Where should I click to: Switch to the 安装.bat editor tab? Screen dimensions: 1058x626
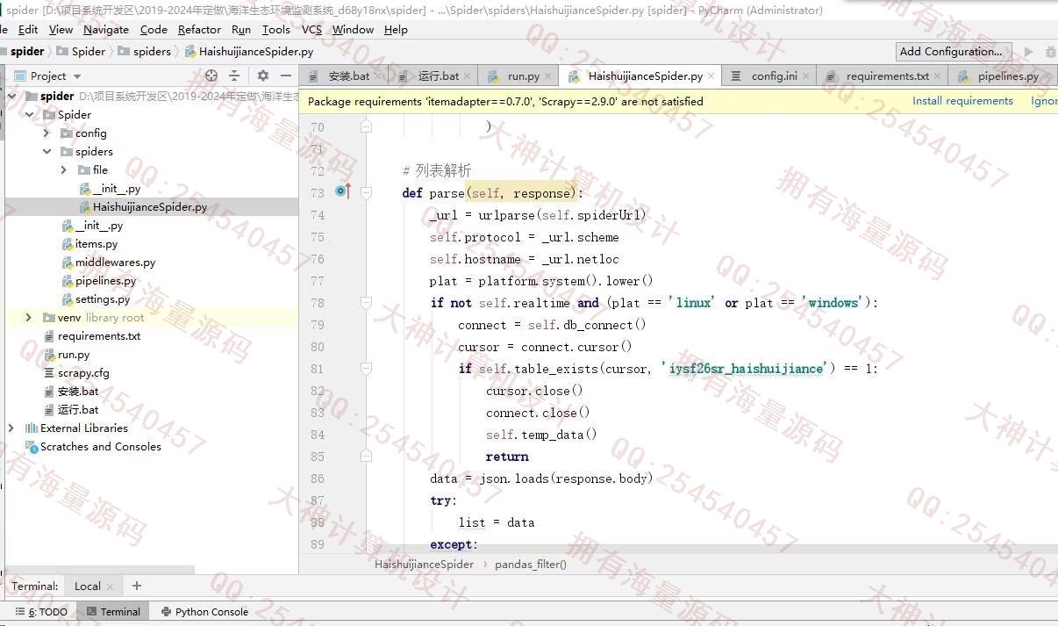pos(343,76)
